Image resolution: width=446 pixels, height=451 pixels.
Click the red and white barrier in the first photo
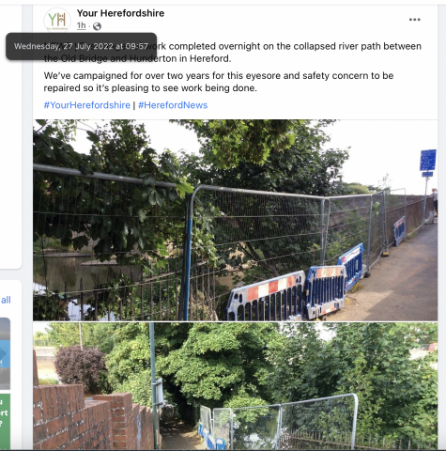point(266,296)
